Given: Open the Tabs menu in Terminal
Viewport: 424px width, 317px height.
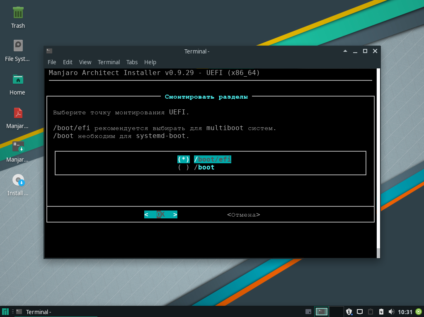Looking at the screenshot, I should (x=132, y=62).
